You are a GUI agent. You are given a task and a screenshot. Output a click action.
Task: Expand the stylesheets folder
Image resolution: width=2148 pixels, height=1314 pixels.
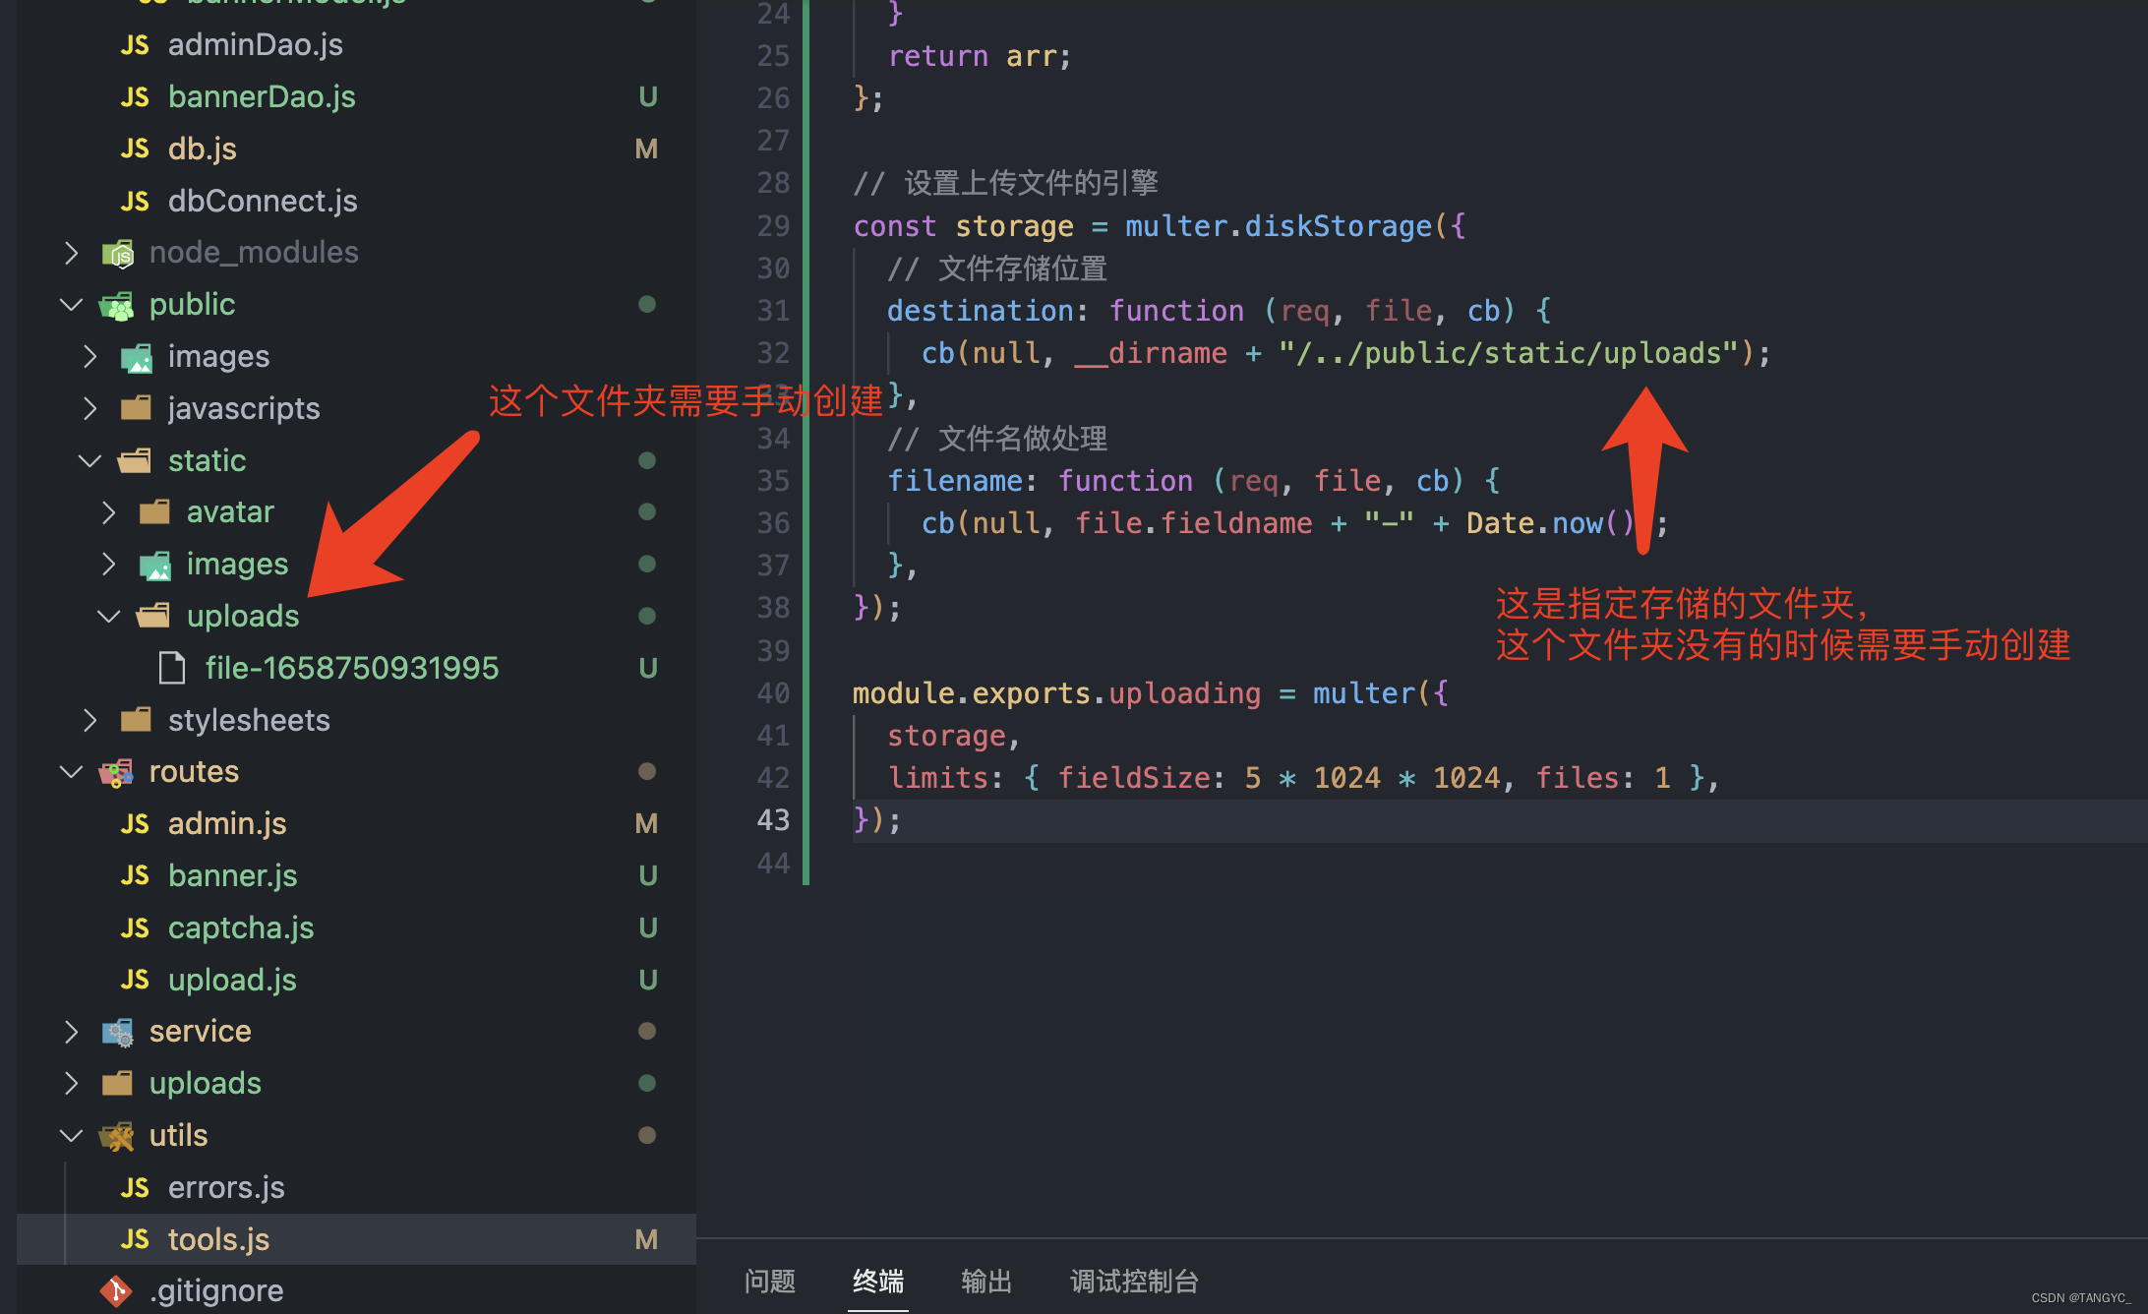89,719
